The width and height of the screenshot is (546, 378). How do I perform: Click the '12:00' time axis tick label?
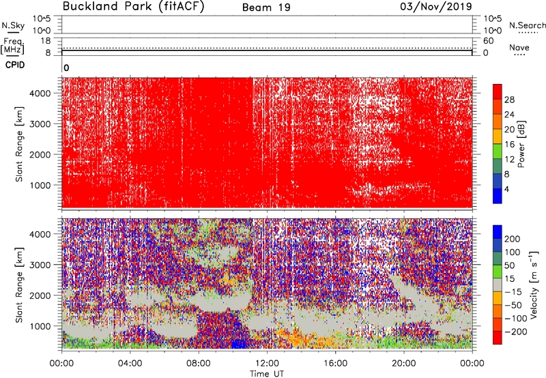point(267,364)
